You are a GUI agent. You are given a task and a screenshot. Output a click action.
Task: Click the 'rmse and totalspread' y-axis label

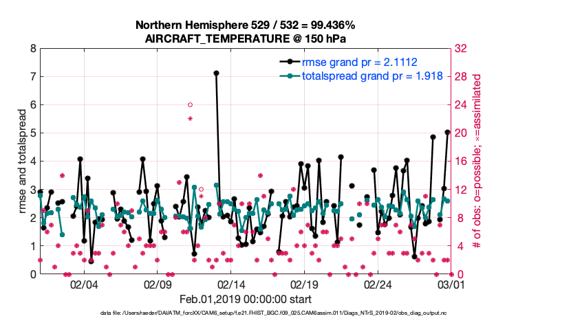(x=23, y=161)
